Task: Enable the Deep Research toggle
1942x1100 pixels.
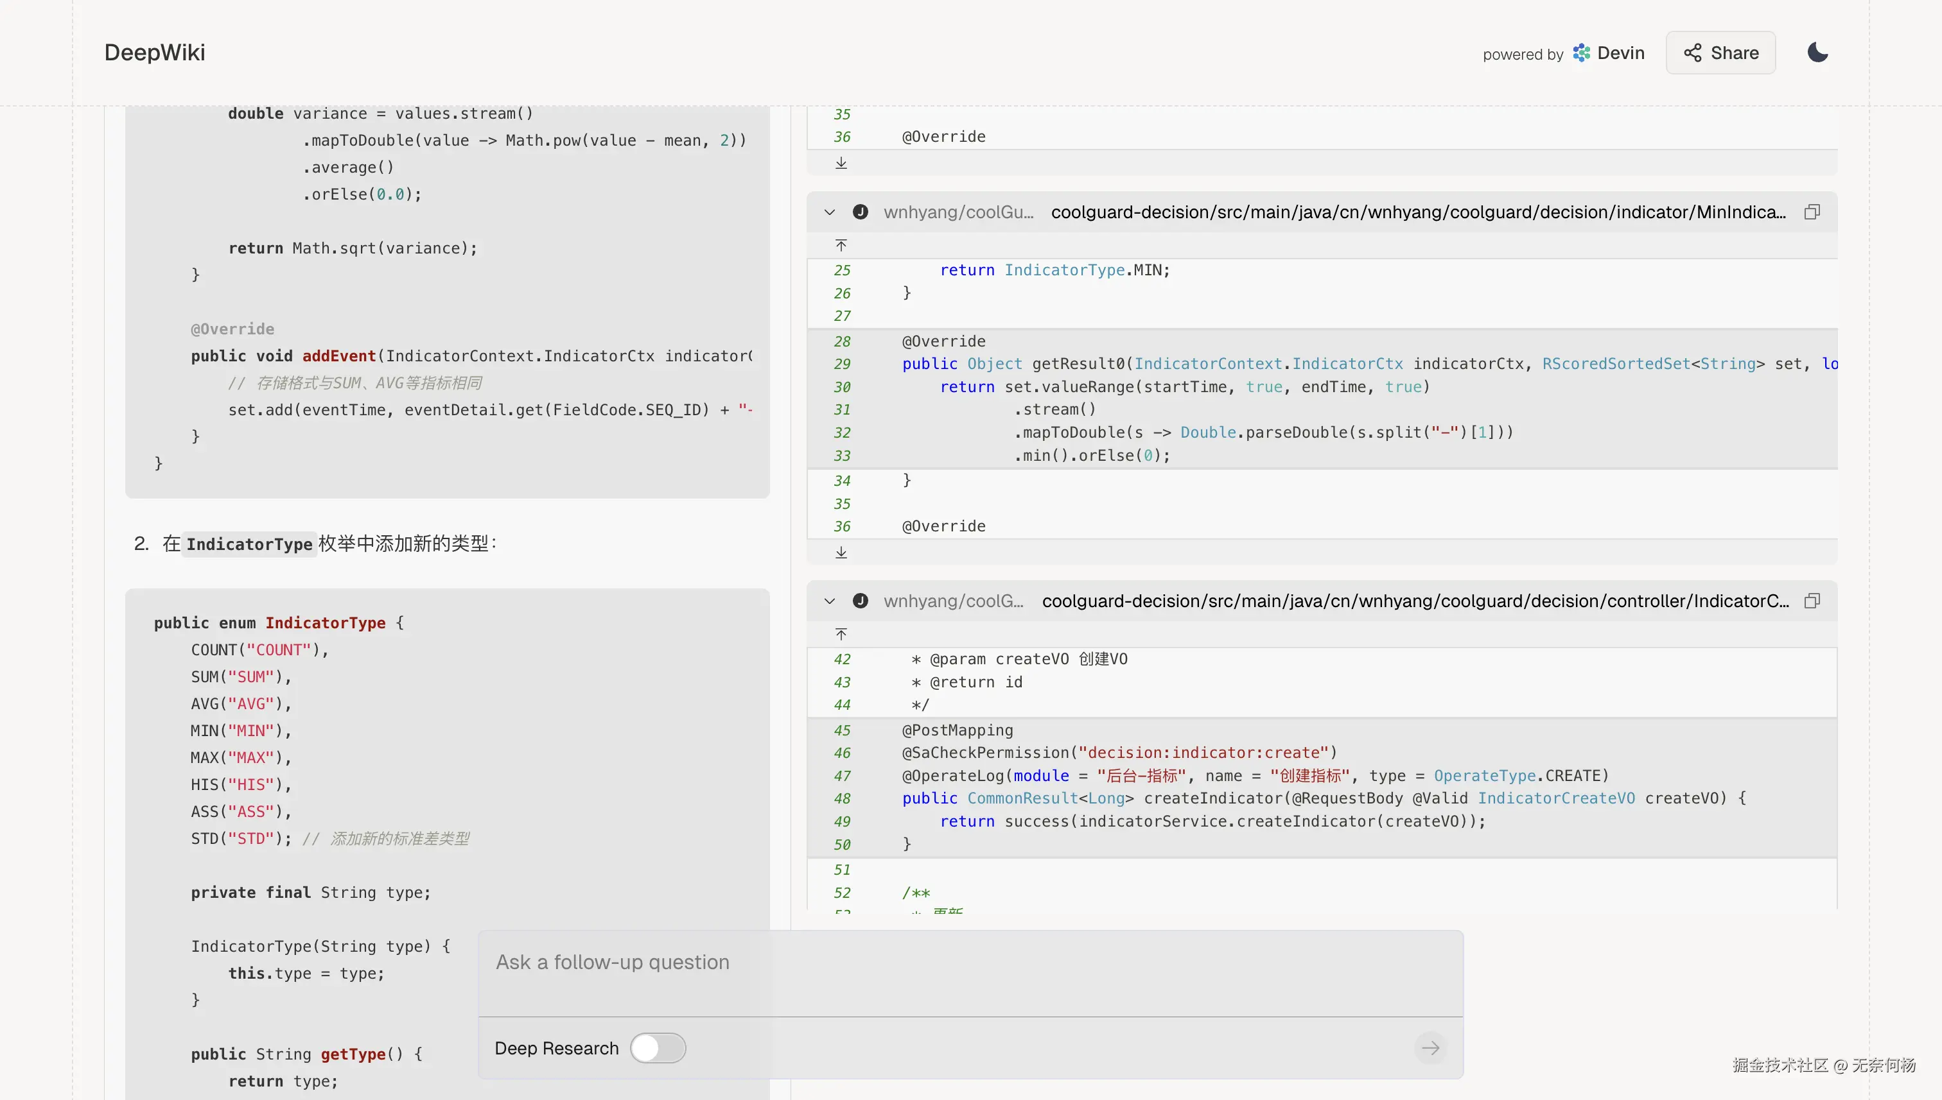Action: [658, 1049]
